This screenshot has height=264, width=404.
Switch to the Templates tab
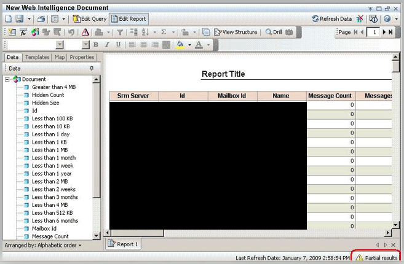pos(37,57)
